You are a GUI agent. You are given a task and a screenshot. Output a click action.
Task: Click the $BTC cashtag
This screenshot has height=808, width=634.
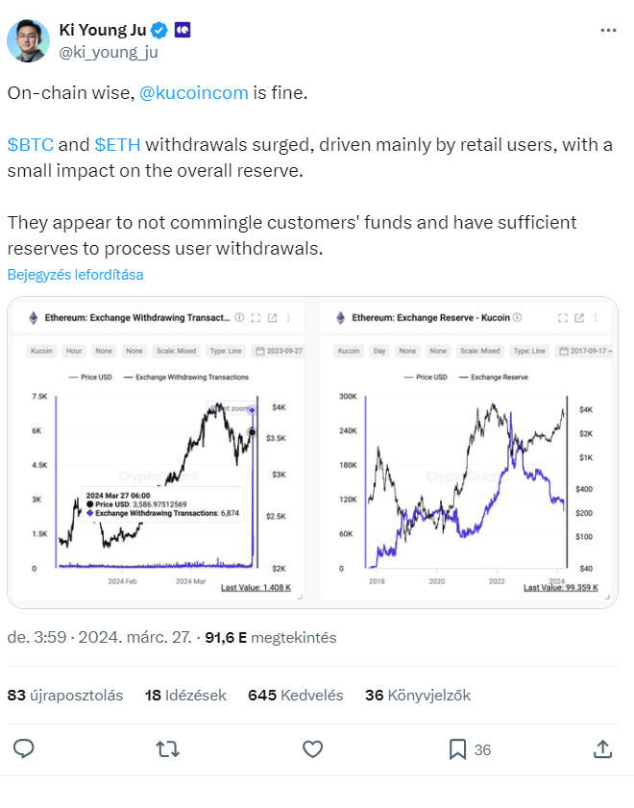click(x=31, y=145)
